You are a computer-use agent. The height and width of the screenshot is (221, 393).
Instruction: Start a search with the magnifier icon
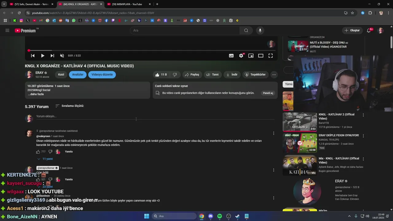(x=246, y=30)
